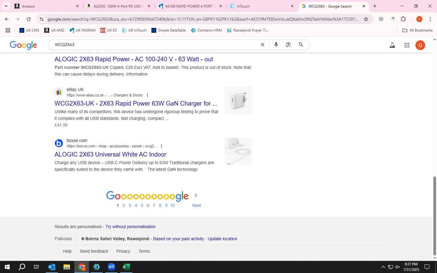Open Outlook from the taskbar
This screenshot has height=273, width=437.
click(52, 267)
